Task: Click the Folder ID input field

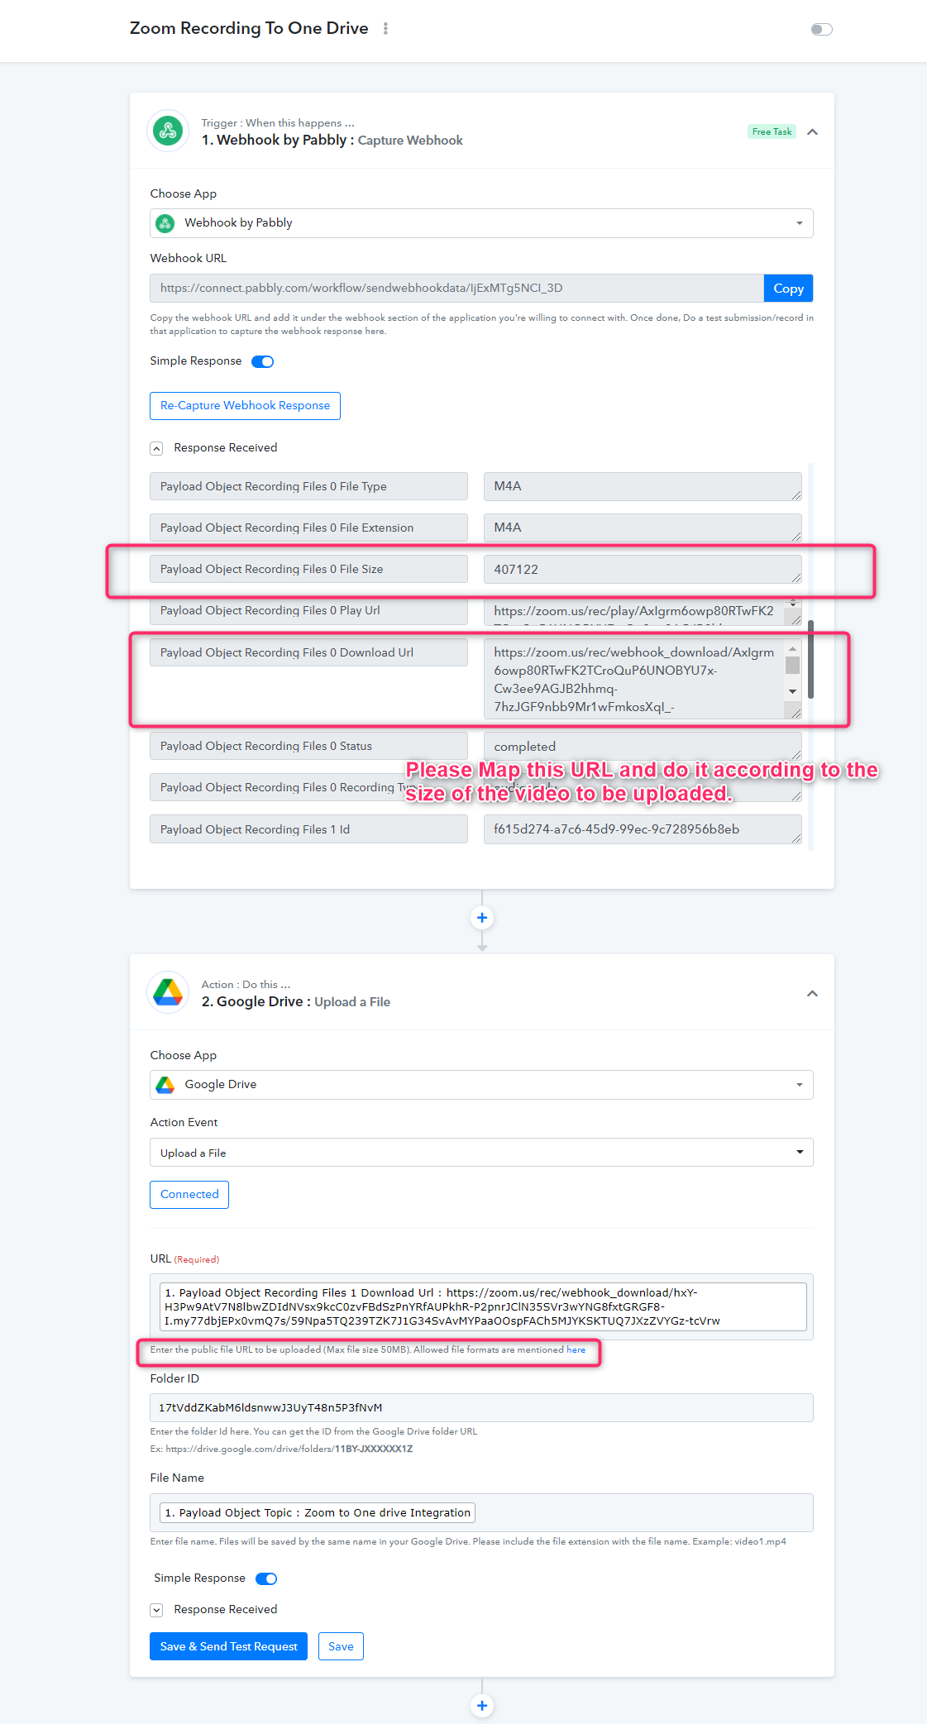Action: (x=481, y=1407)
